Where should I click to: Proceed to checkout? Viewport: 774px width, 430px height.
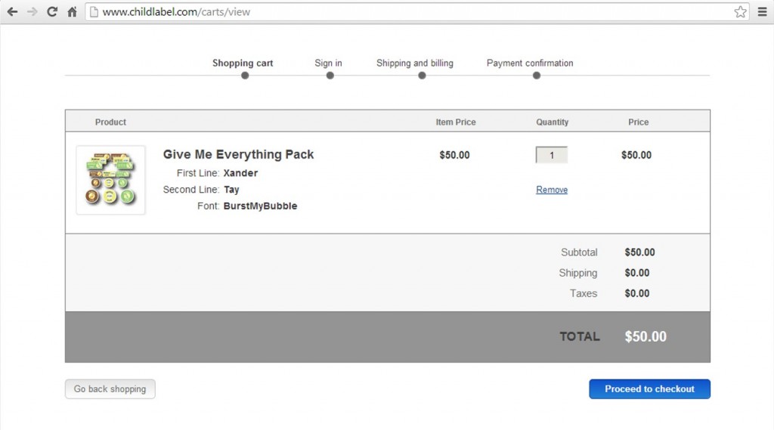[x=649, y=389]
